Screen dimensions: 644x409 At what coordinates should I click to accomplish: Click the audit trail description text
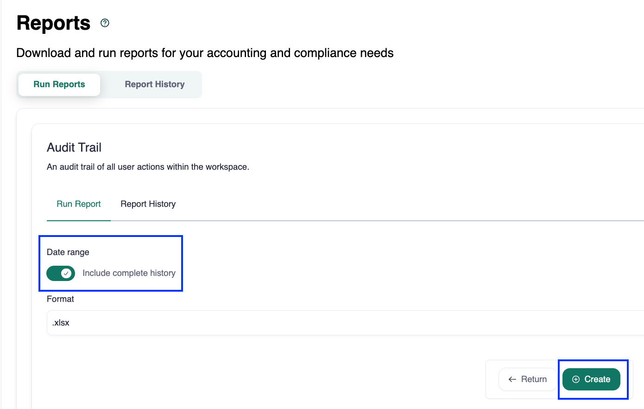tap(148, 167)
